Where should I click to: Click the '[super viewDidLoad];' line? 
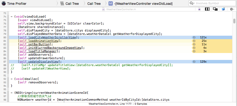click(35, 20)
